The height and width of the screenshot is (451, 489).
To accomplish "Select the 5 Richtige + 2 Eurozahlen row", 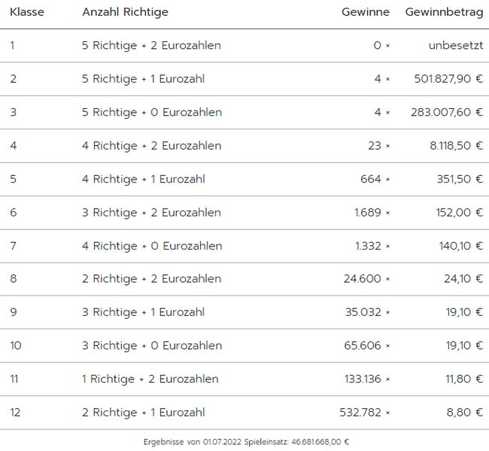I will [x=151, y=46].
